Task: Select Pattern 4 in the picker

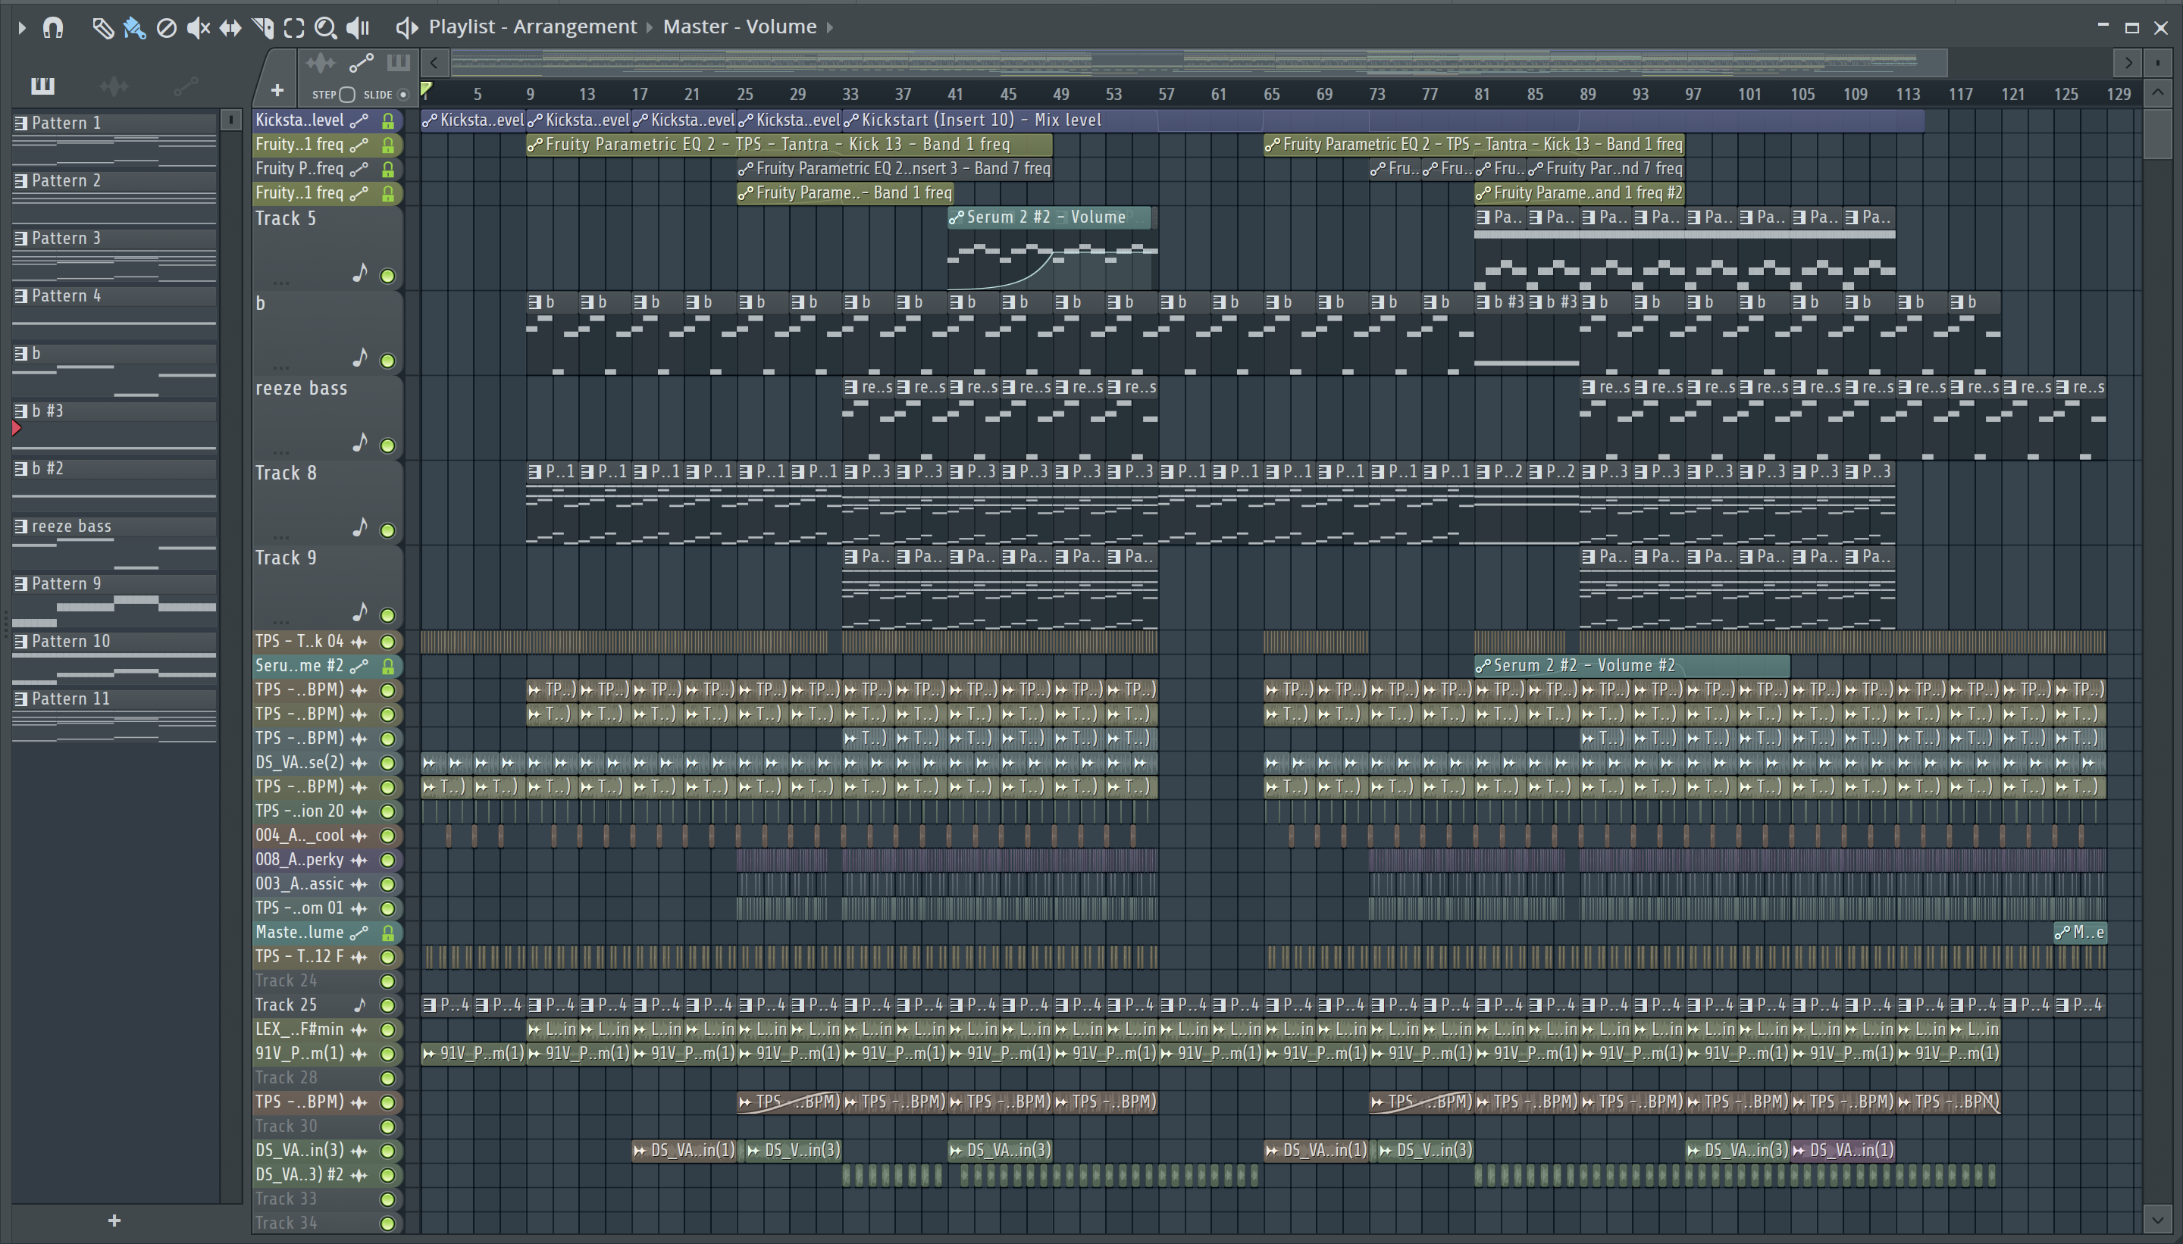Action: [x=114, y=295]
